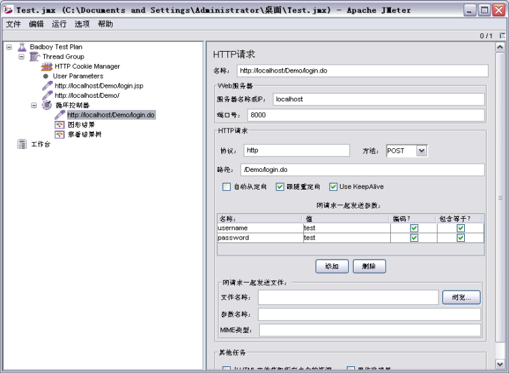Click the MIME type input field

tap(370, 330)
